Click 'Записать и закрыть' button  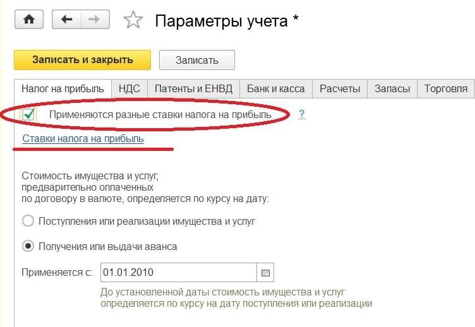point(82,60)
